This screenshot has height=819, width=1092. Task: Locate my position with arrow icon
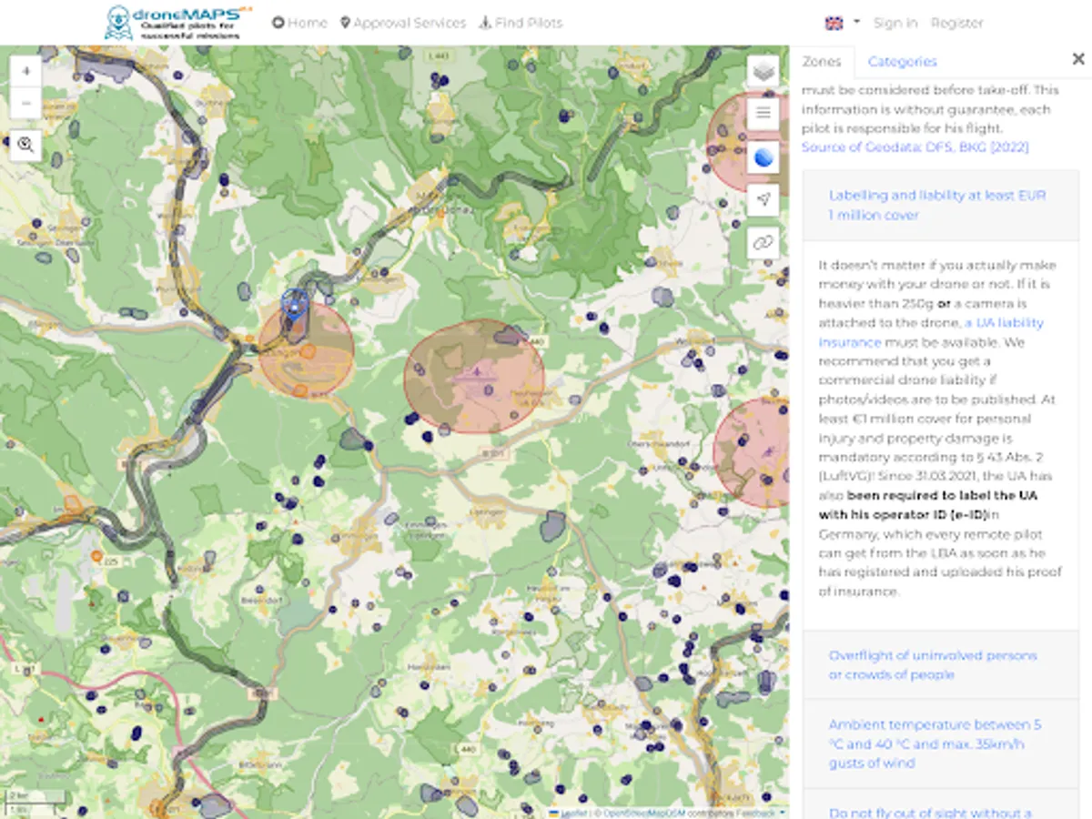click(x=763, y=199)
